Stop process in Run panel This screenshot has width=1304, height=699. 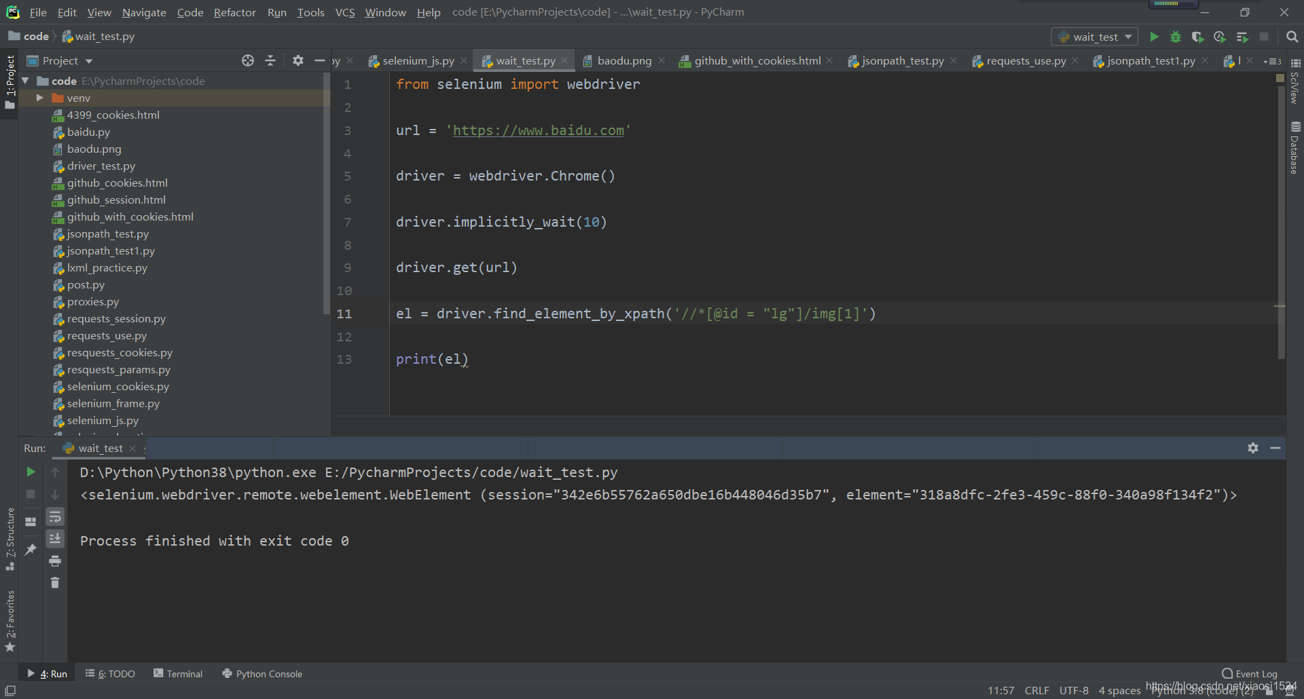pyautogui.click(x=31, y=494)
